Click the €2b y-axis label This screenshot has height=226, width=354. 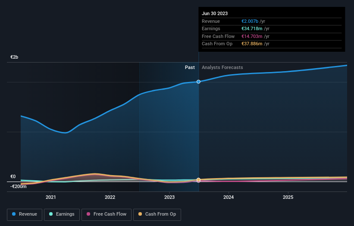pos(14,57)
